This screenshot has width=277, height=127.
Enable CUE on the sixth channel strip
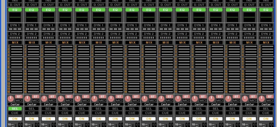99,113
